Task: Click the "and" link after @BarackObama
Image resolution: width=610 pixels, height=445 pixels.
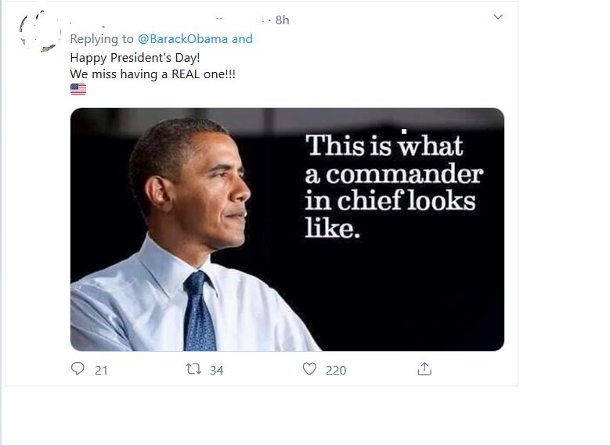Action: pyautogui.click(x=242, y=38)
